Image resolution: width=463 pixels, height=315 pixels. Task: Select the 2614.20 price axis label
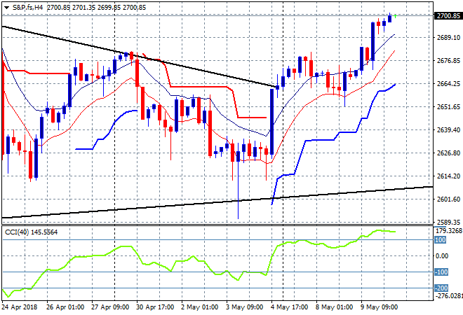(447, 176)
